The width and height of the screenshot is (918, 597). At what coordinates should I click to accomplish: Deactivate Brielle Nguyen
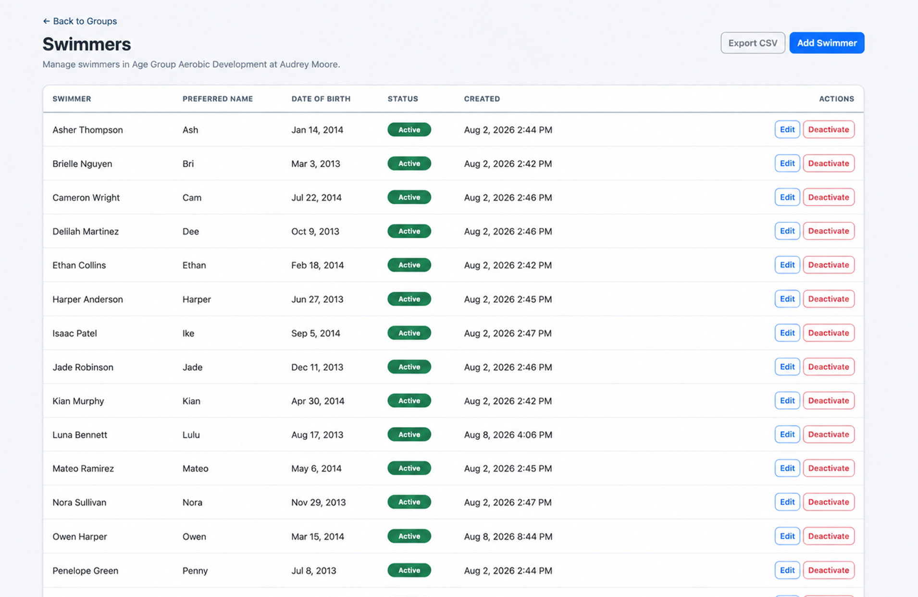point(829,163)
